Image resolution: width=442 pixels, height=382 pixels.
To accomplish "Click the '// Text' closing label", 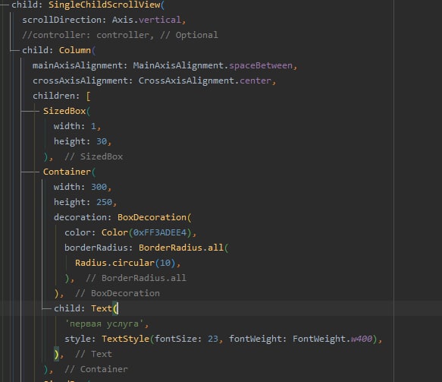I will (x=93, y=355).
